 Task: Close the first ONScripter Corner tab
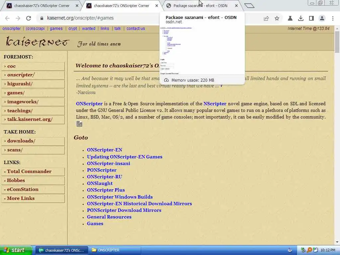[77, 6]
